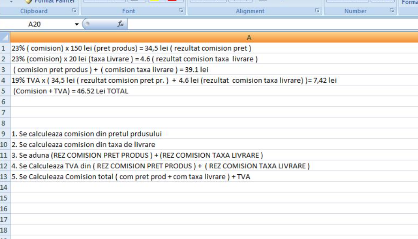Open the Clipboard dialog launcher
Screen dimensions: 418x239
[x=74, y=11]
